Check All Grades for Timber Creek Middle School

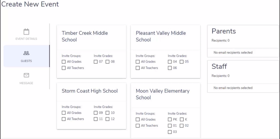coord(64,62)
